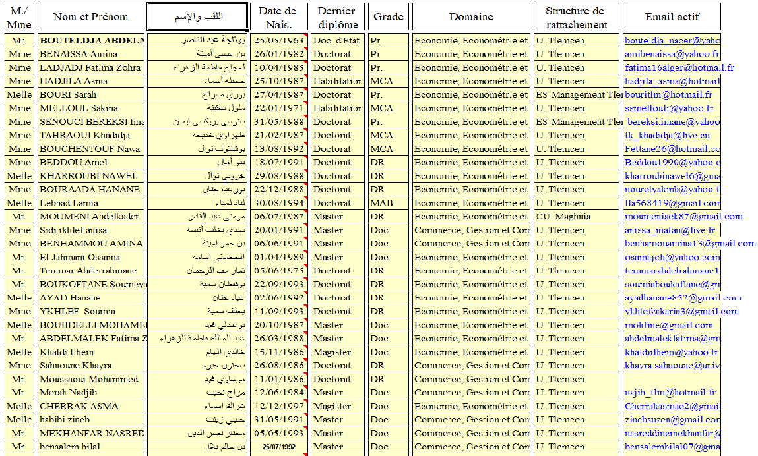Select the "Doc. d'Etat" diploma cell

click(338, 41)
